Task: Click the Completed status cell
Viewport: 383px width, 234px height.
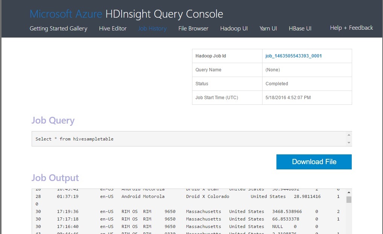Action: pyautogui.click(x=277, y=84)
